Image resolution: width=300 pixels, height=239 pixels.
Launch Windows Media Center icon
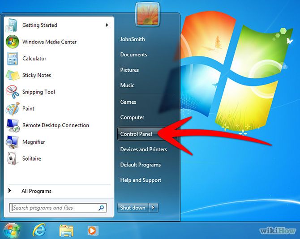click(x=12, y=42)
